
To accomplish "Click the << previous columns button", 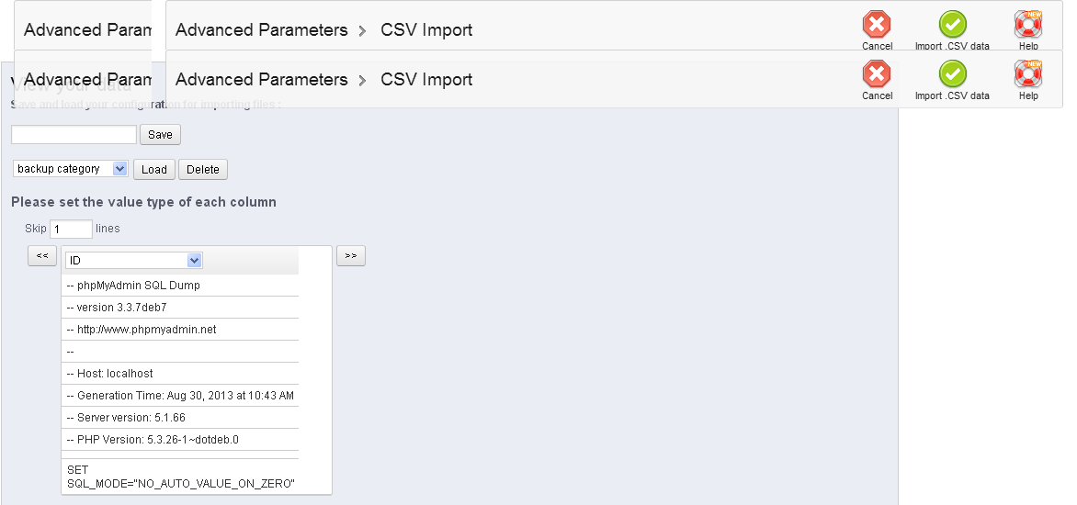I will pyautogui.click(x=42, y=255).
